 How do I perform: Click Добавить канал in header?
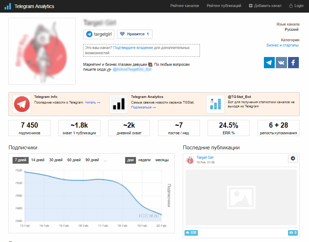(265, 6)
